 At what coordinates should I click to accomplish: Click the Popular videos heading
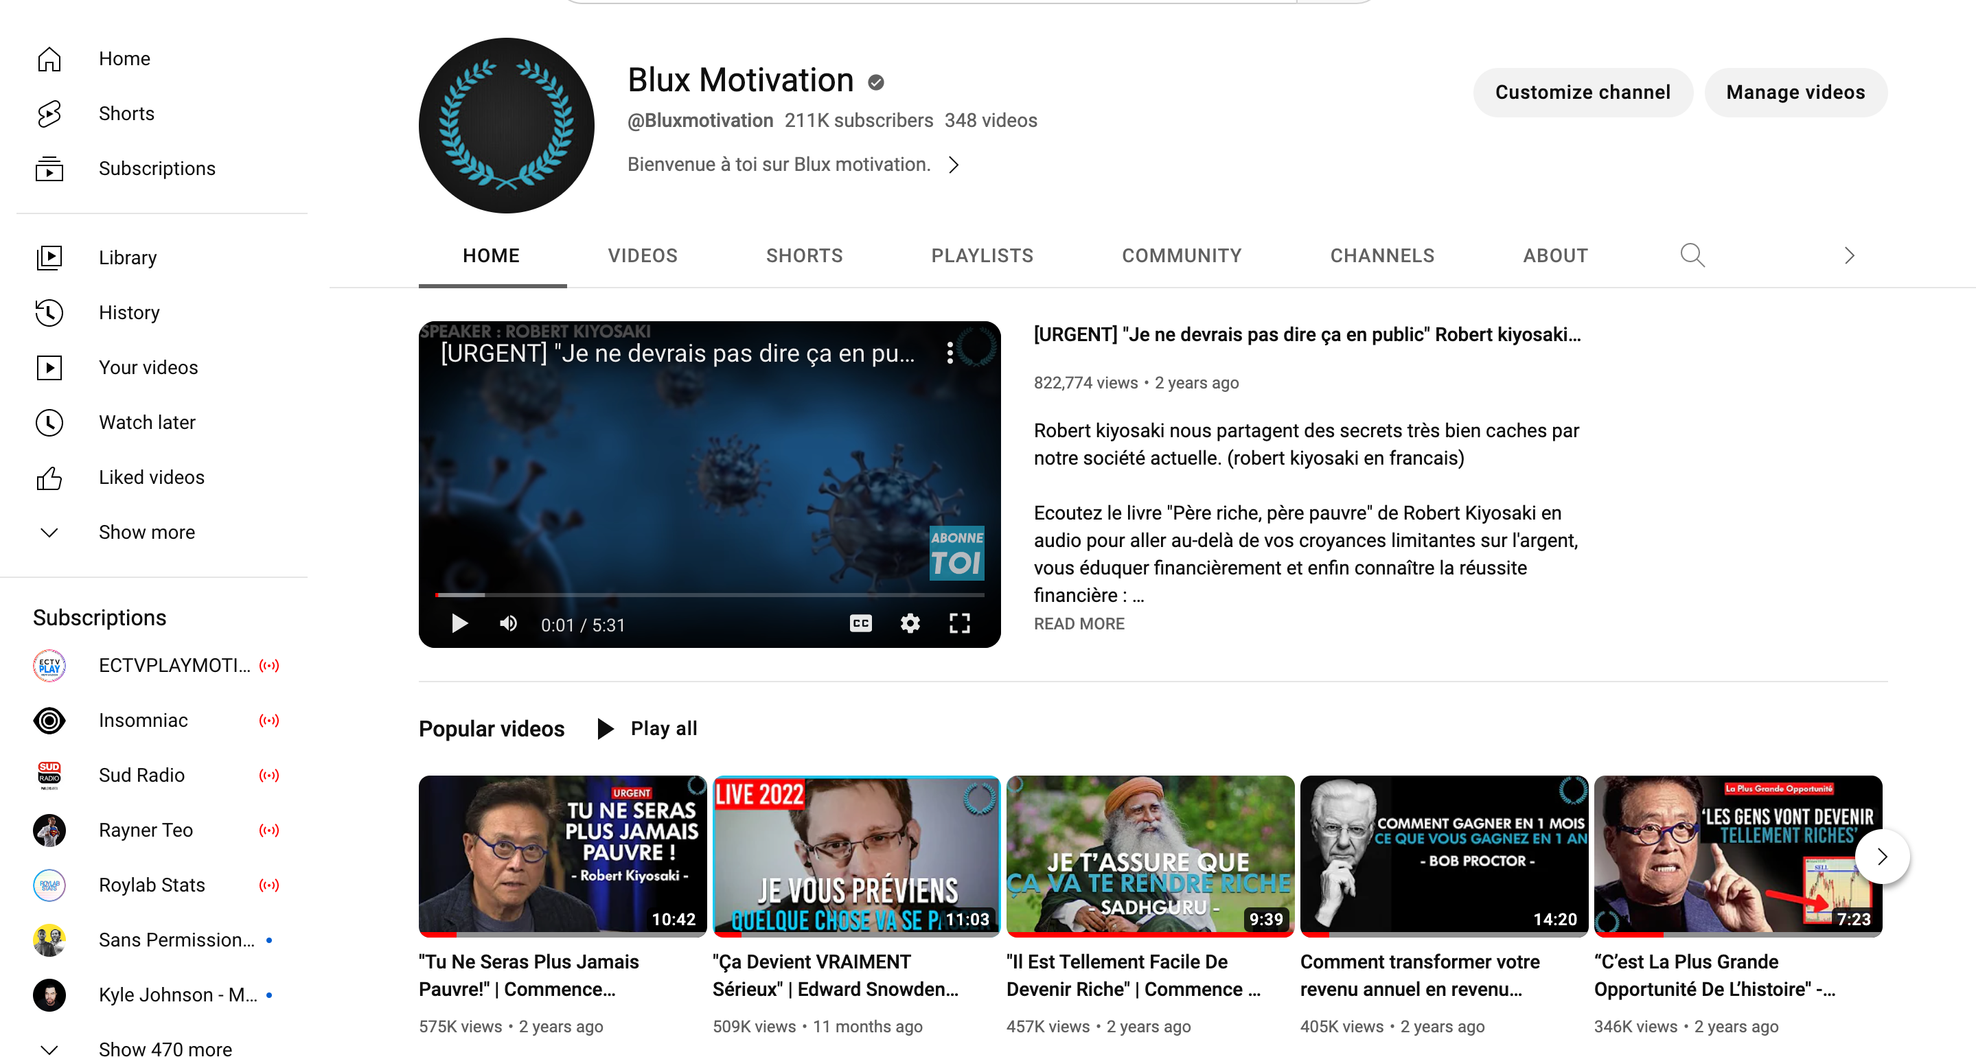point(492,730)
